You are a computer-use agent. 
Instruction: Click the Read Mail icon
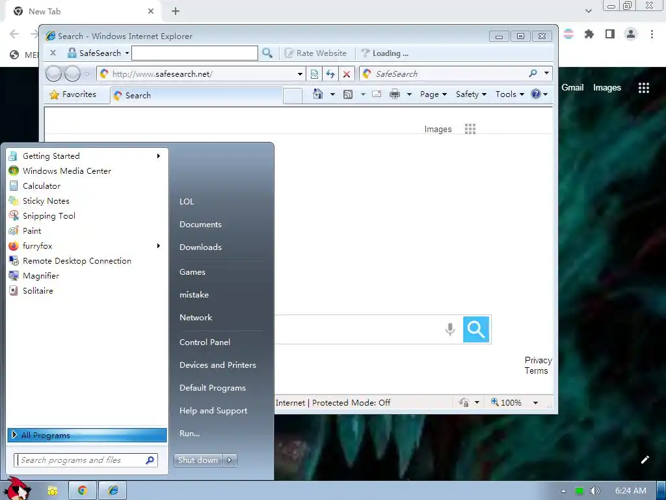pos(377,94)
